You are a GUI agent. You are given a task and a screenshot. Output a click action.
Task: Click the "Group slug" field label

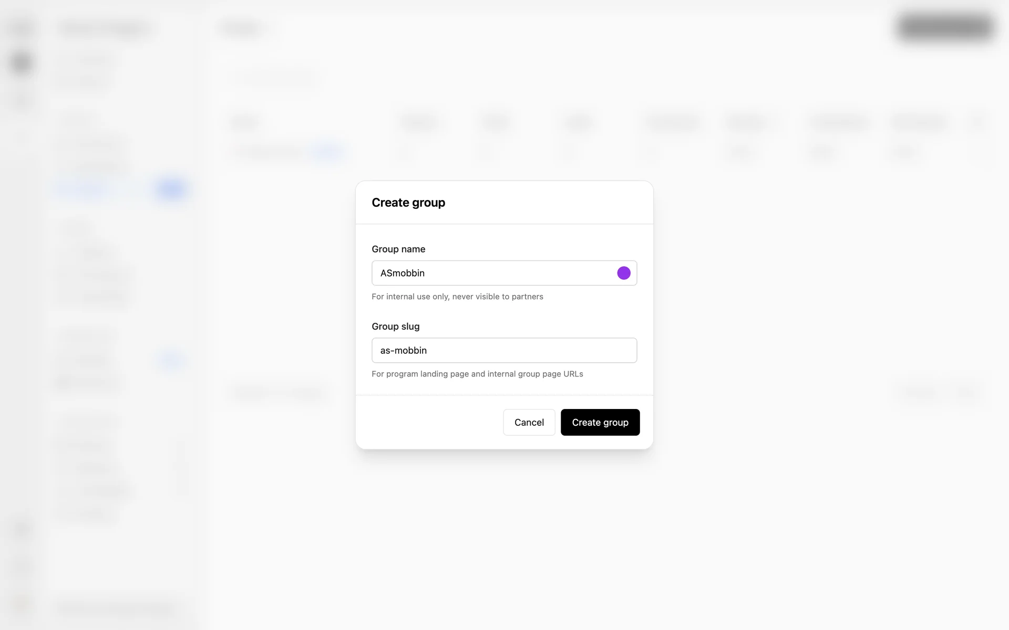point(395,326)
